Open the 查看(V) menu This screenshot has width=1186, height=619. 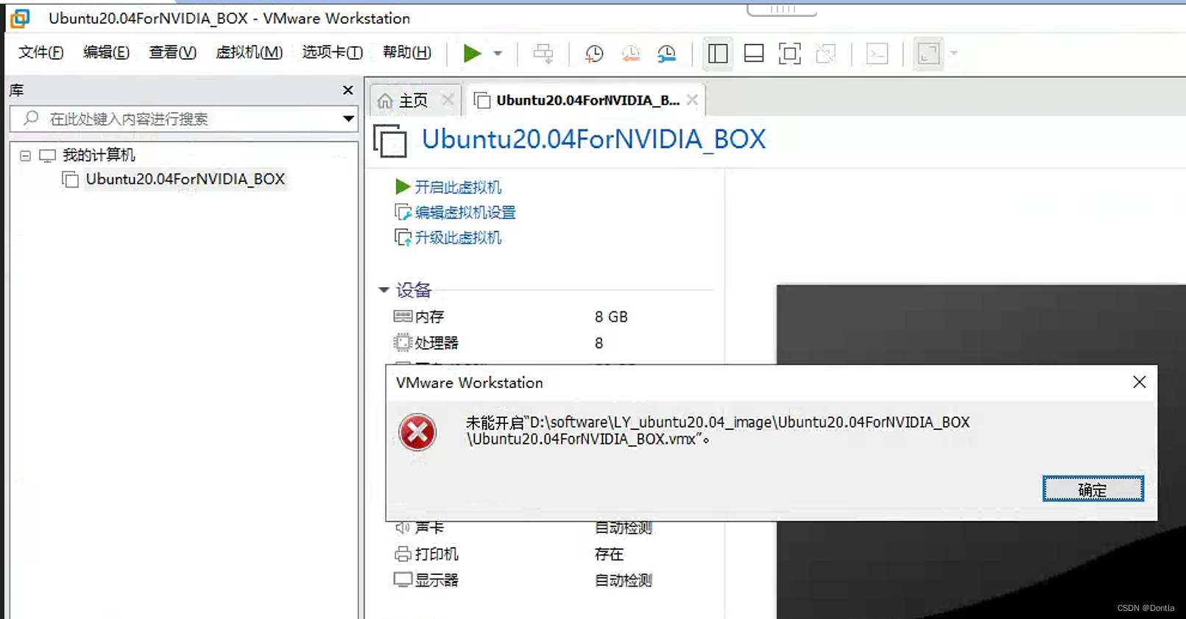click(x=173, y=52)
